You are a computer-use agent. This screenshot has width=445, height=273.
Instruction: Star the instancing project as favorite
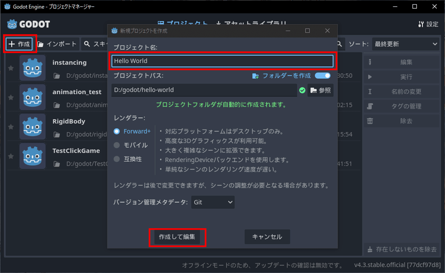(11, 68)
